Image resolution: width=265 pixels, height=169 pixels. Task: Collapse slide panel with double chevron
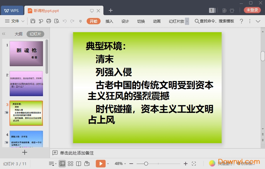(4, 34)
